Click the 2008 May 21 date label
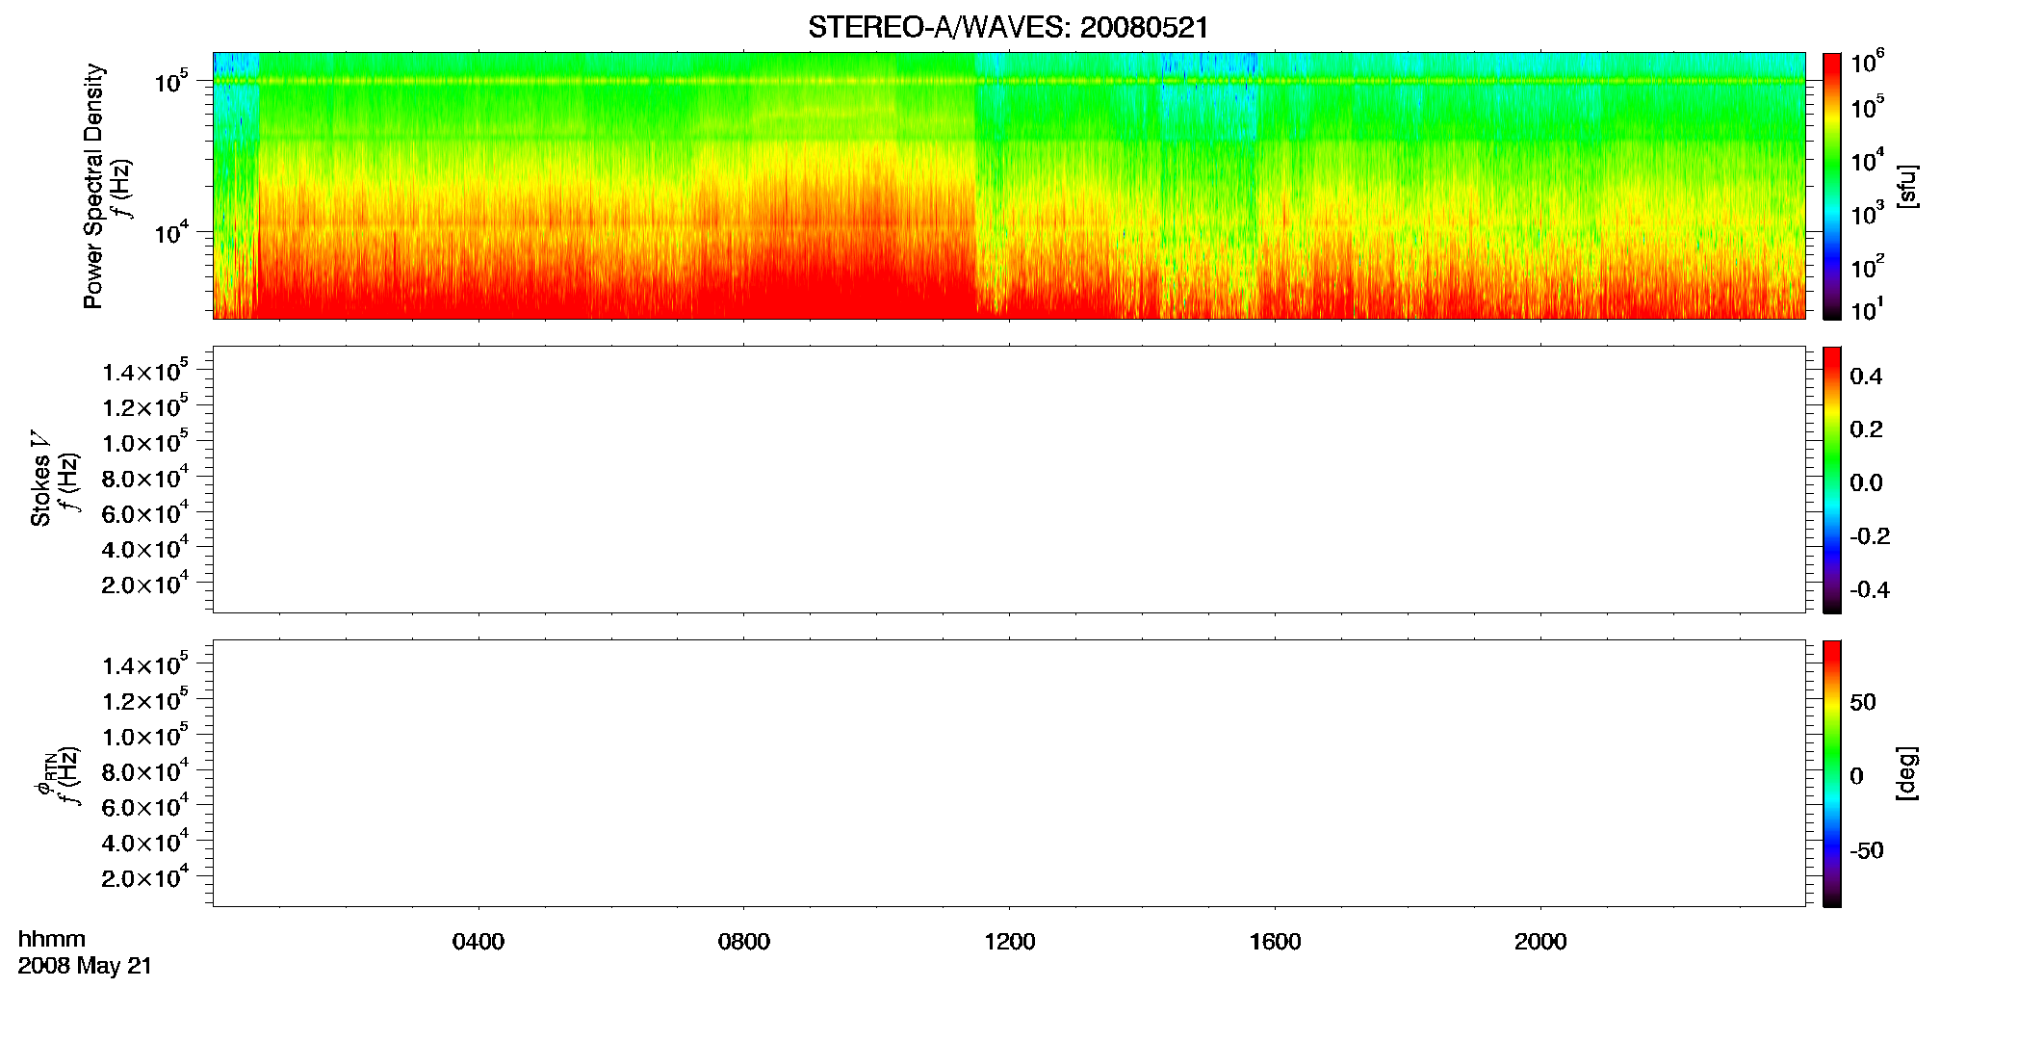2018x1040 pixels. point(85,966)
